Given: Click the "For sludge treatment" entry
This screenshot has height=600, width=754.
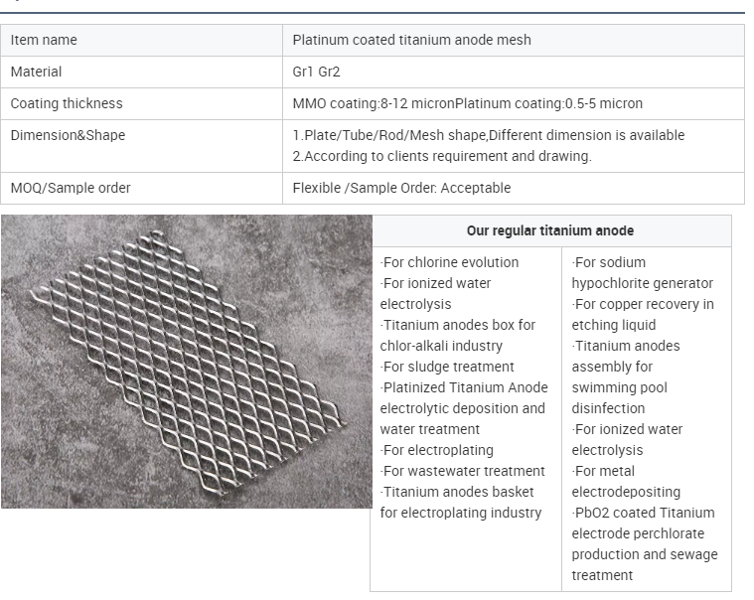Looking at the screenshot, I should (447, 367).
